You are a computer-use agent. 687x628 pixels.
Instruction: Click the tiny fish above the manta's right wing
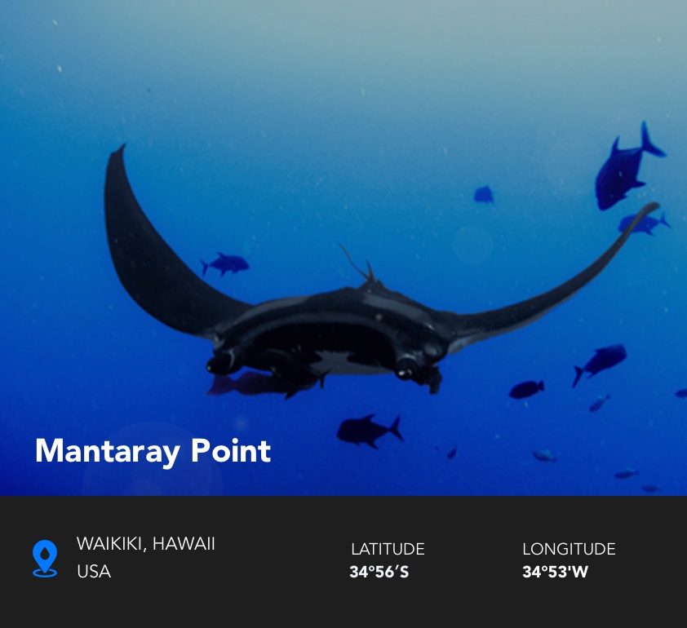click(484, 194)
